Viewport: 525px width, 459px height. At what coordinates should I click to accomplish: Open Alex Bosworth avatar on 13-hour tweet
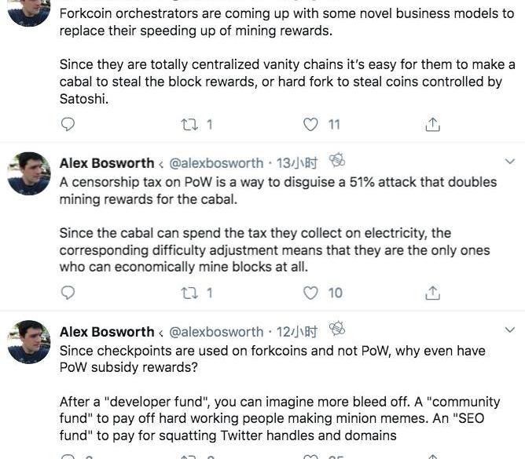(x=29, y=173)
